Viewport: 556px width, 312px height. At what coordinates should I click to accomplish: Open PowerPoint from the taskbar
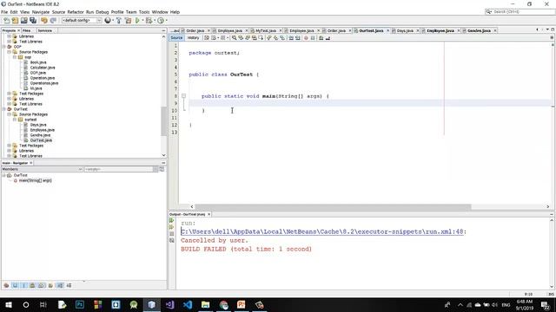coord(242,304)
